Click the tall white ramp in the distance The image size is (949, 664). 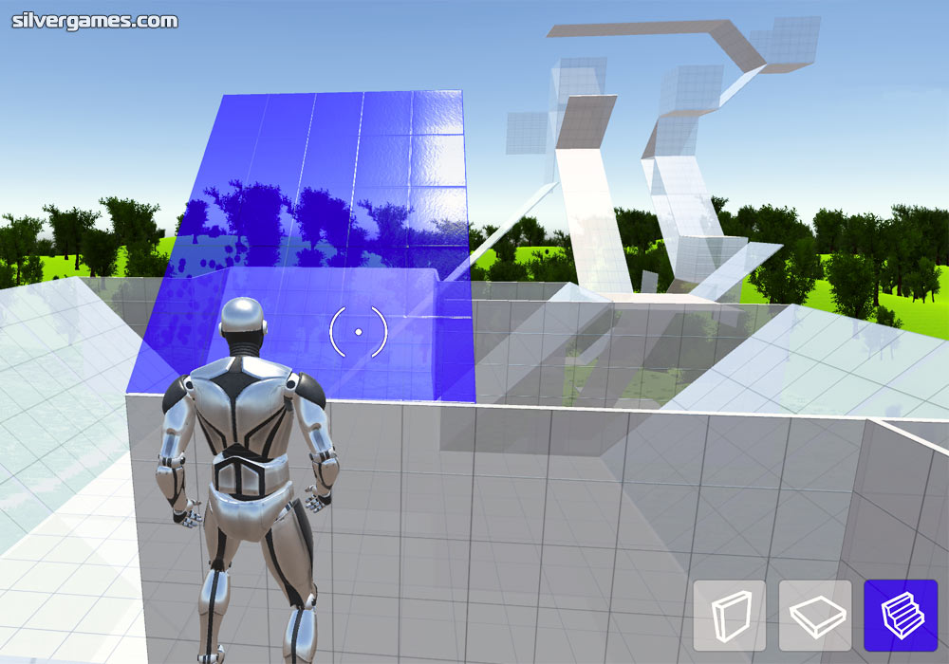588,218
